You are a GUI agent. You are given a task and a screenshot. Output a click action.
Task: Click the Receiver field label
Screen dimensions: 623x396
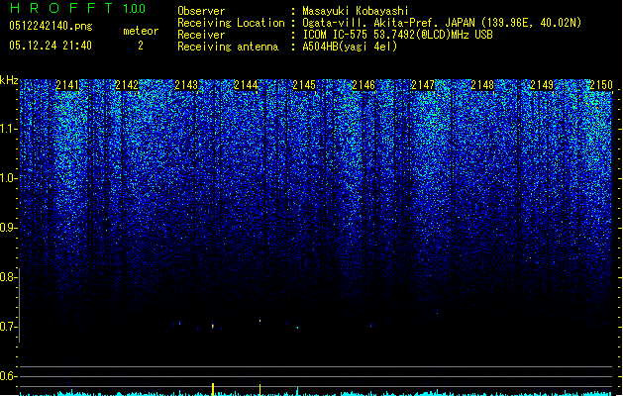(x=201, y=35)
